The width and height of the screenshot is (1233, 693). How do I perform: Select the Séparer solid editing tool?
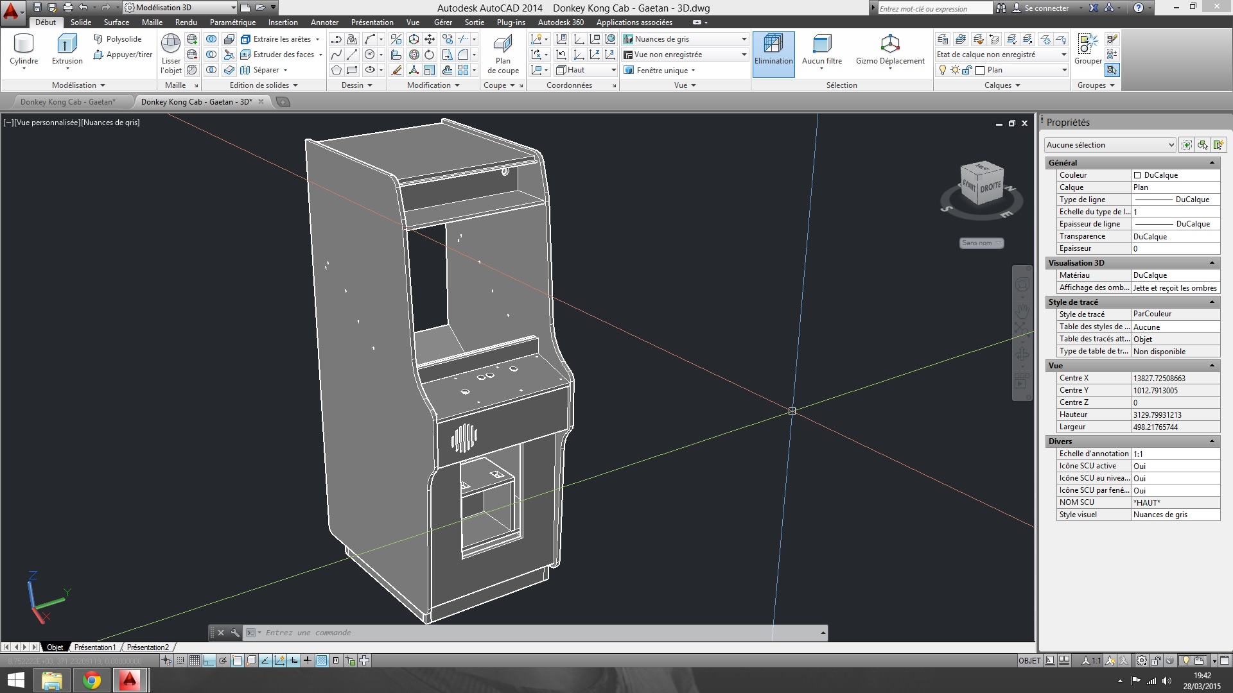pyautogui.click(x=263, y=70)
